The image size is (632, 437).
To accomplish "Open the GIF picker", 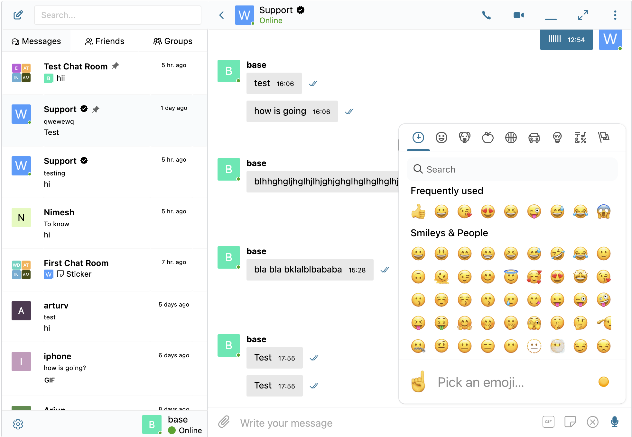I will [547, 422].
